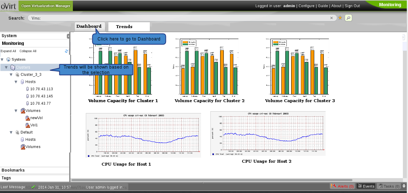Switch to the Trends tab
The width and height of the screenshot is (408, 193).
[124, 27]
